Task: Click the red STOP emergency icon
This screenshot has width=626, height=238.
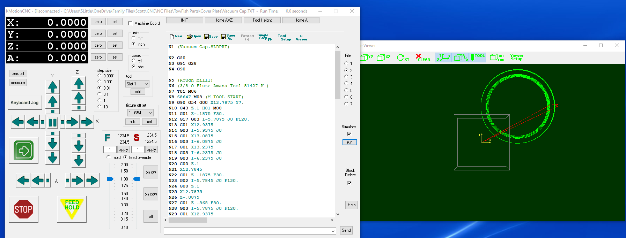Action: (x=23, y=209)
